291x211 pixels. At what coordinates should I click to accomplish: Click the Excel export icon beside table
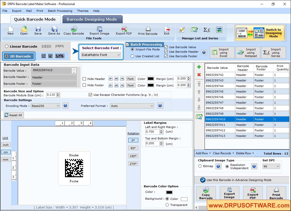(x=199, y=117)
